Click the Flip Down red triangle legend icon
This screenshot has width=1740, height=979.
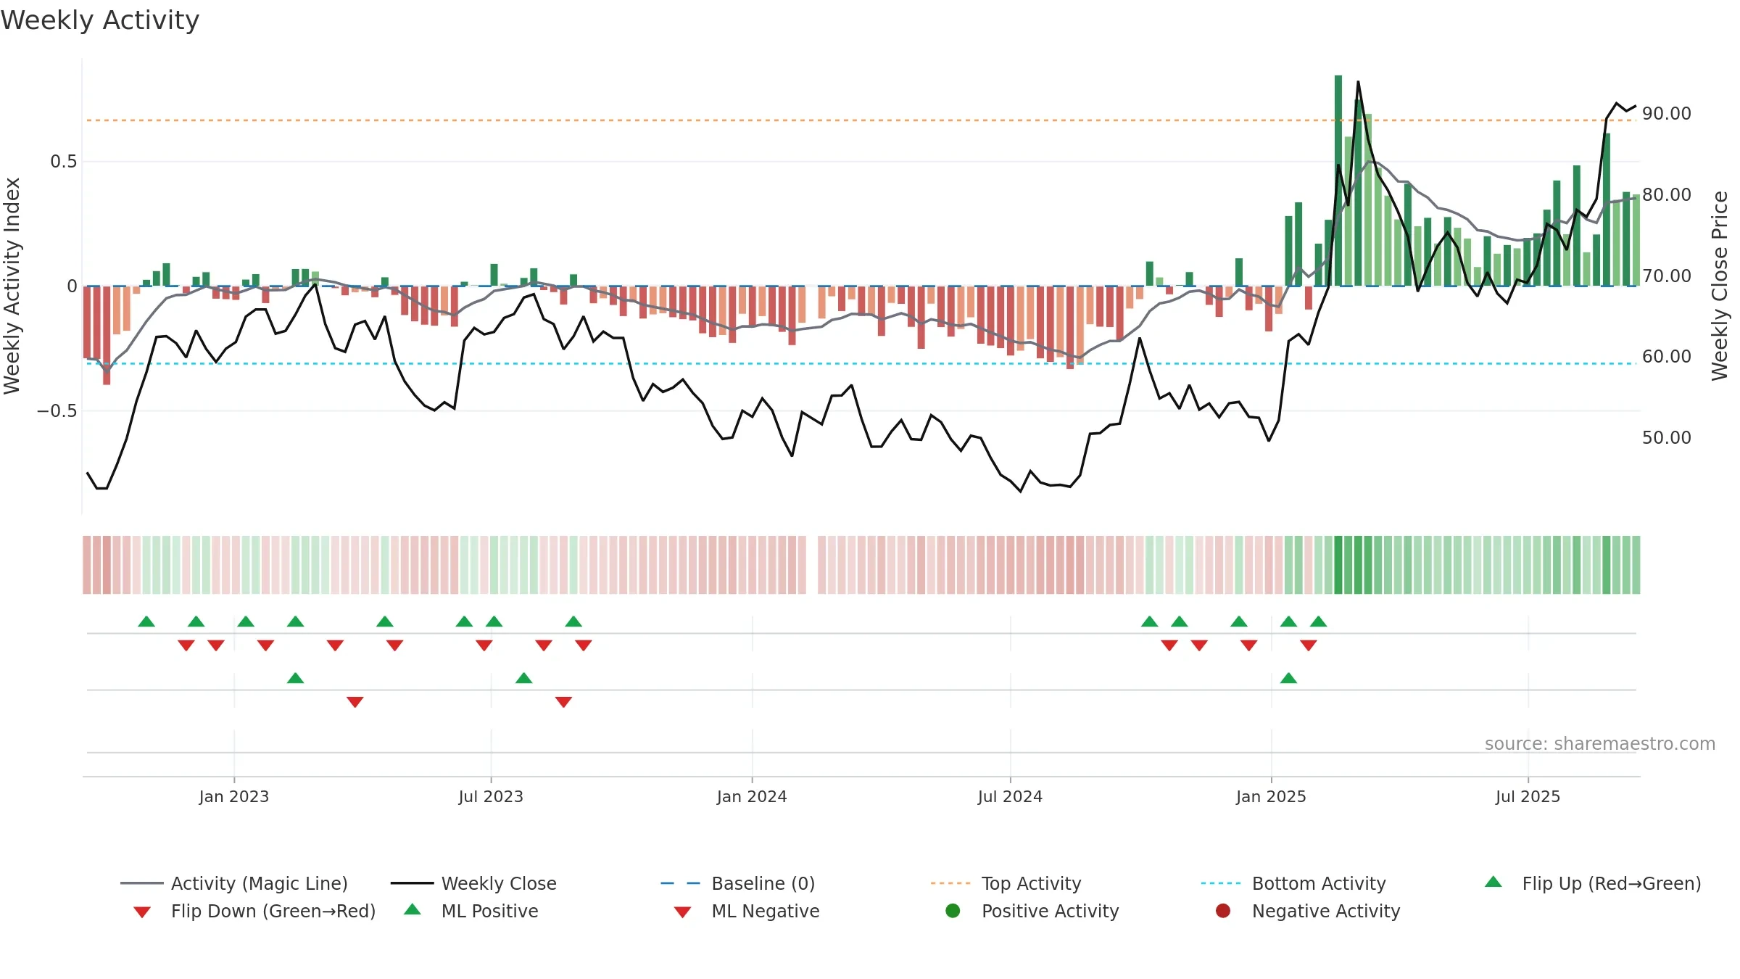[142, 912]
